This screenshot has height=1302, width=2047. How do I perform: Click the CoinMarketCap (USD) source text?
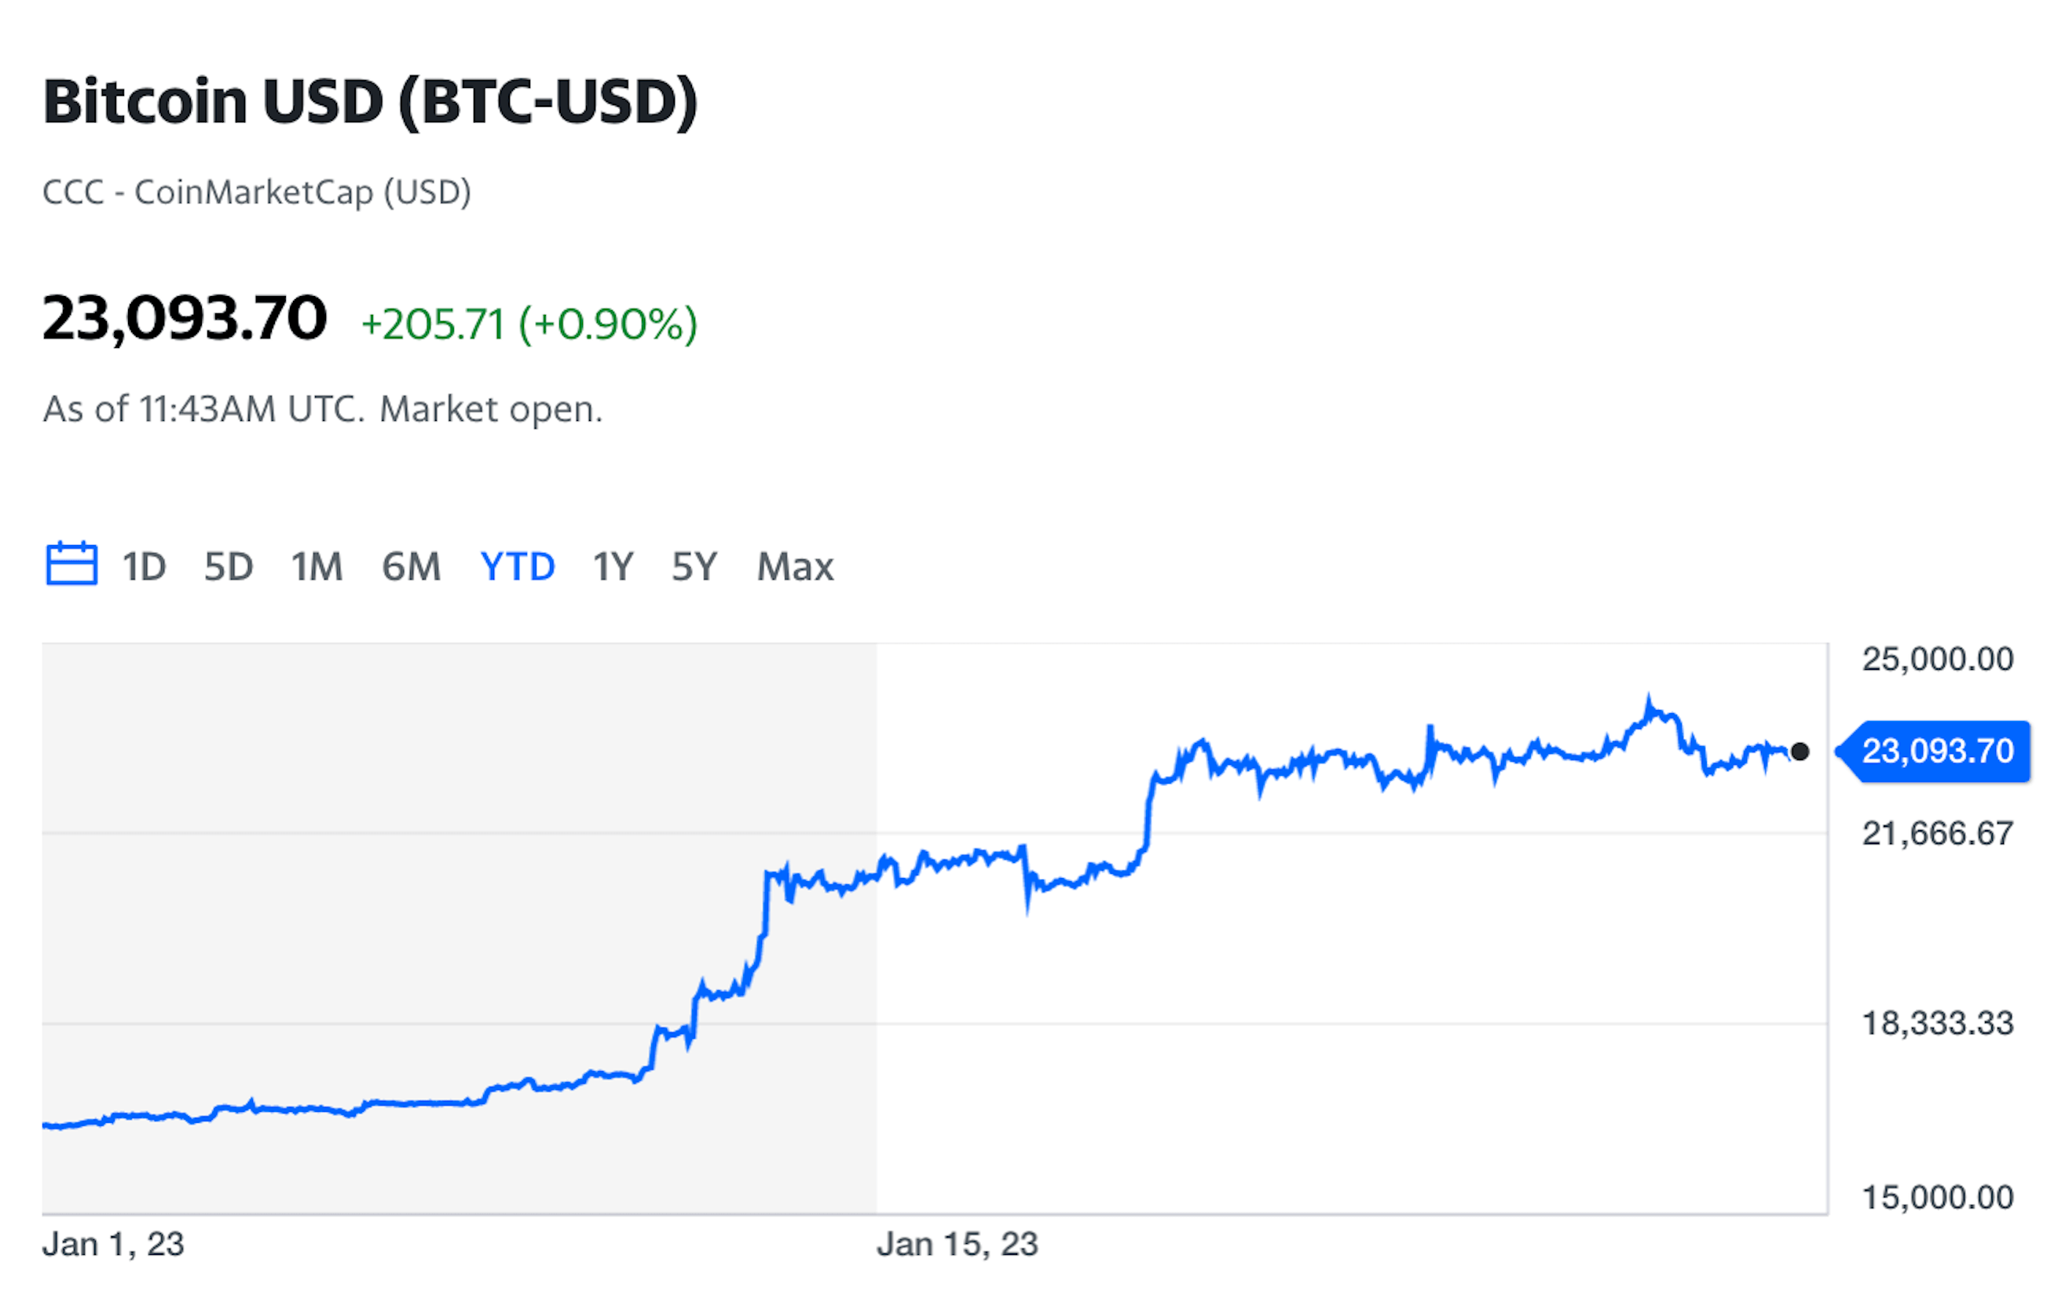pyautogui.click(x=302, y=193)
